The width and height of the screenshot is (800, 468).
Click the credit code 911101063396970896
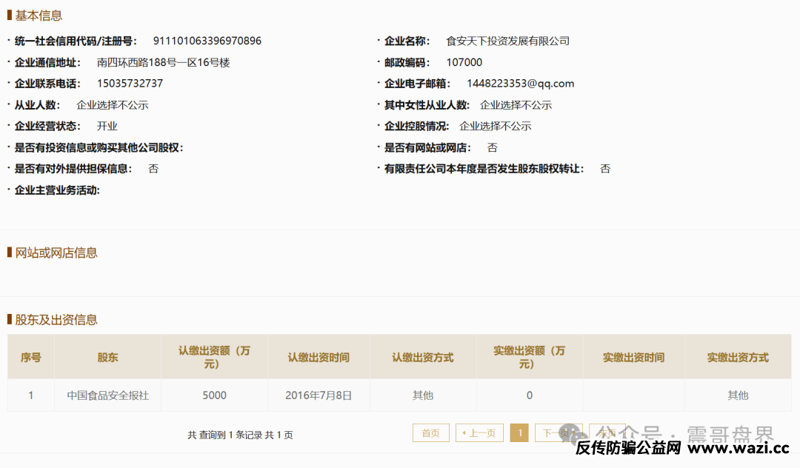pos(207,41)
